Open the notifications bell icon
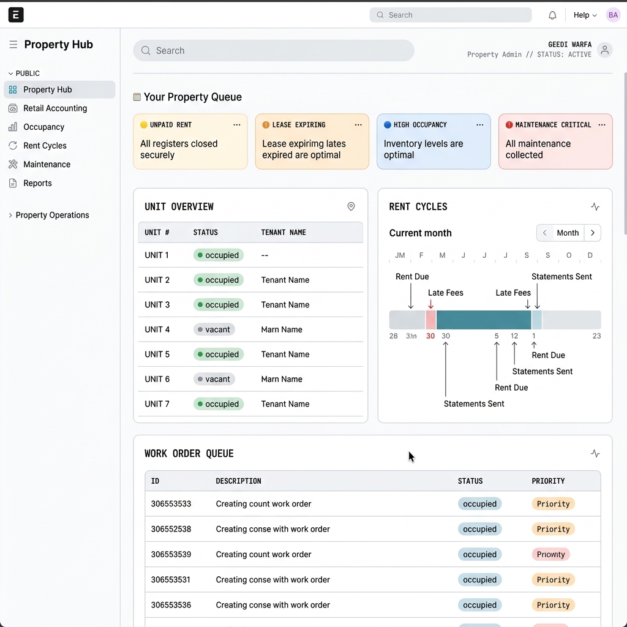627x627 pixels. tap(552, 15)
